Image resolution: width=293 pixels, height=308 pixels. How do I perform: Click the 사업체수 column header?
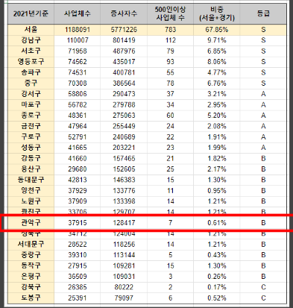tap(78, 13)
